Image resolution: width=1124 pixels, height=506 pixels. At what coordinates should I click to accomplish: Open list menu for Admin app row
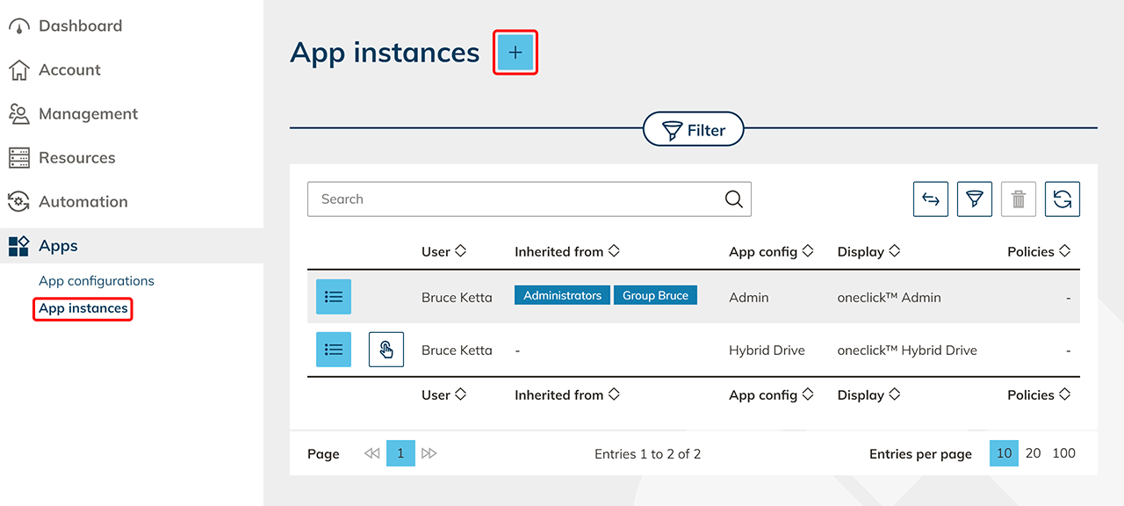334,297
